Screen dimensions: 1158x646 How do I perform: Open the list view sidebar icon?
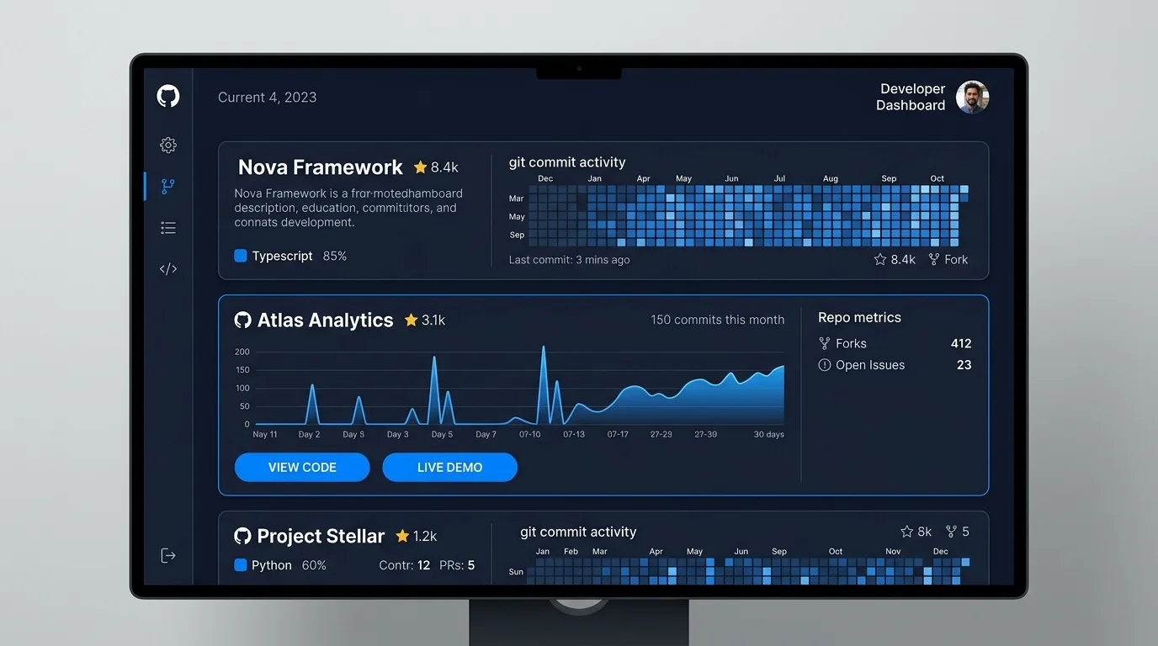pos(168,228)
